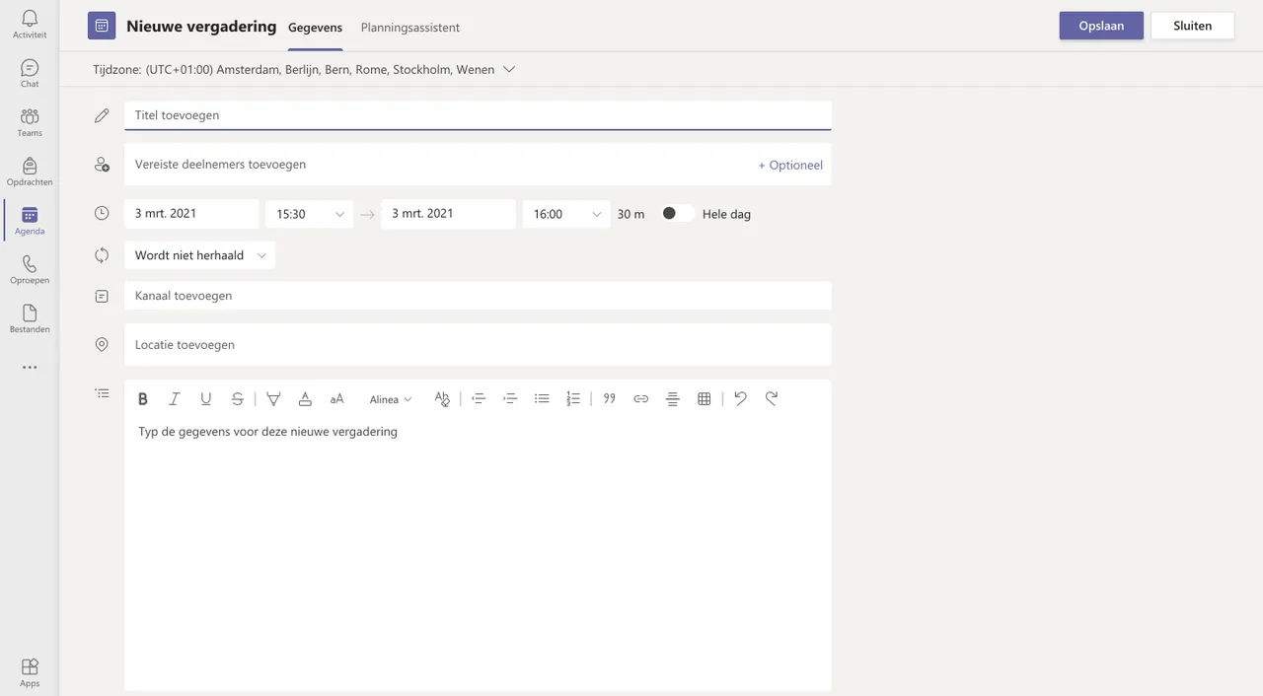Click the Locatie toevoegen field

[x=478, y=345]
